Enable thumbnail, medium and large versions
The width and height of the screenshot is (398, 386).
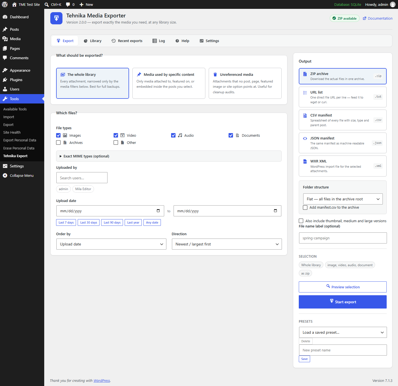301,221
